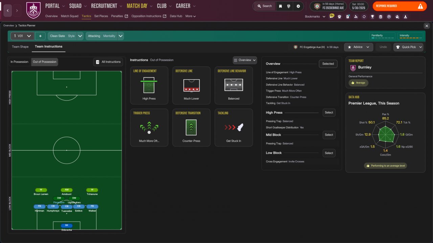Click the Line of Engagement pitch icon

(149, 85)
